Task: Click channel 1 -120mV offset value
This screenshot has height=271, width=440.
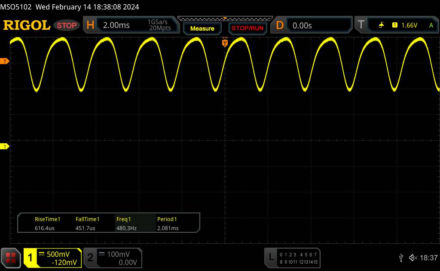Action: [x=64, y=262]
